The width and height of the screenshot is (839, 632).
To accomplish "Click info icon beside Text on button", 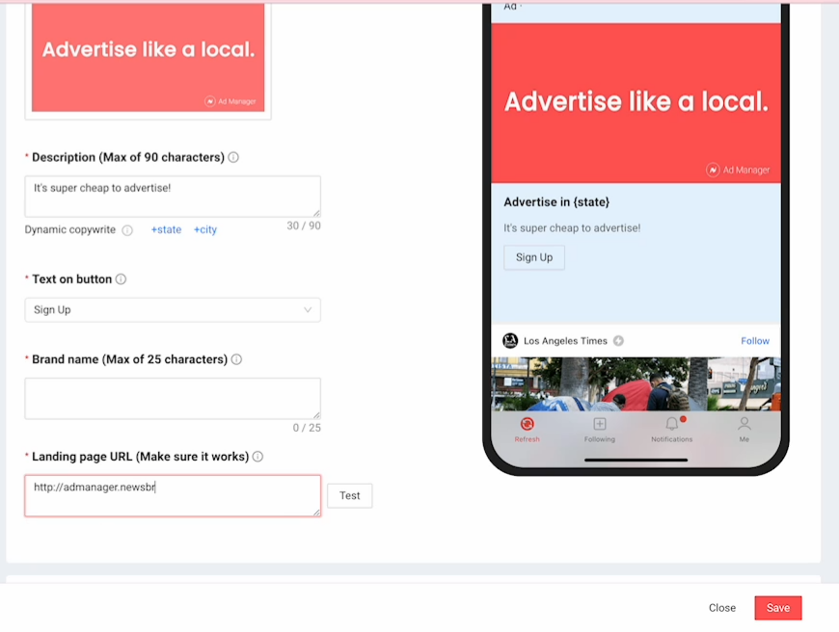I will [121, 279].
